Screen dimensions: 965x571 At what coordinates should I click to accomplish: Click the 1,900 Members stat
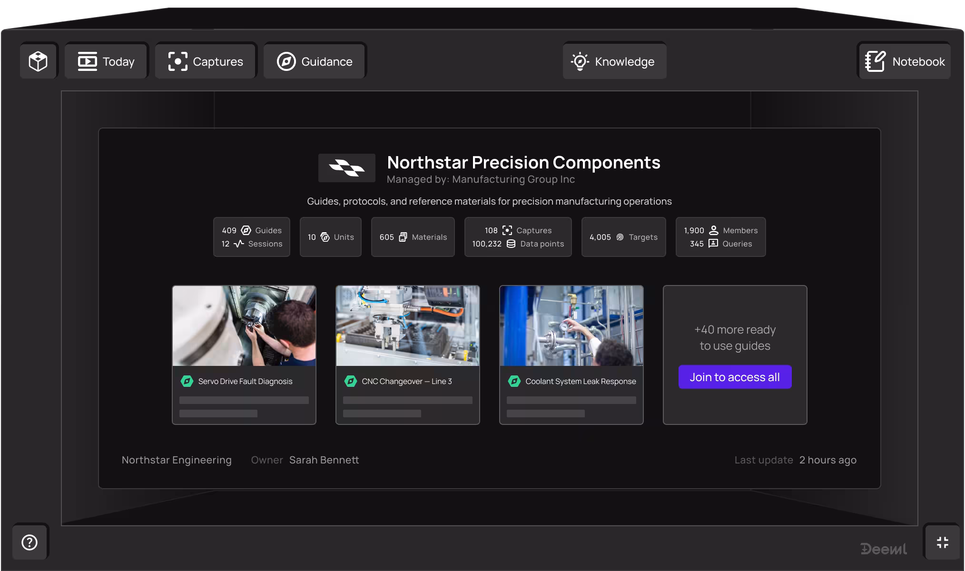(720, 230)
